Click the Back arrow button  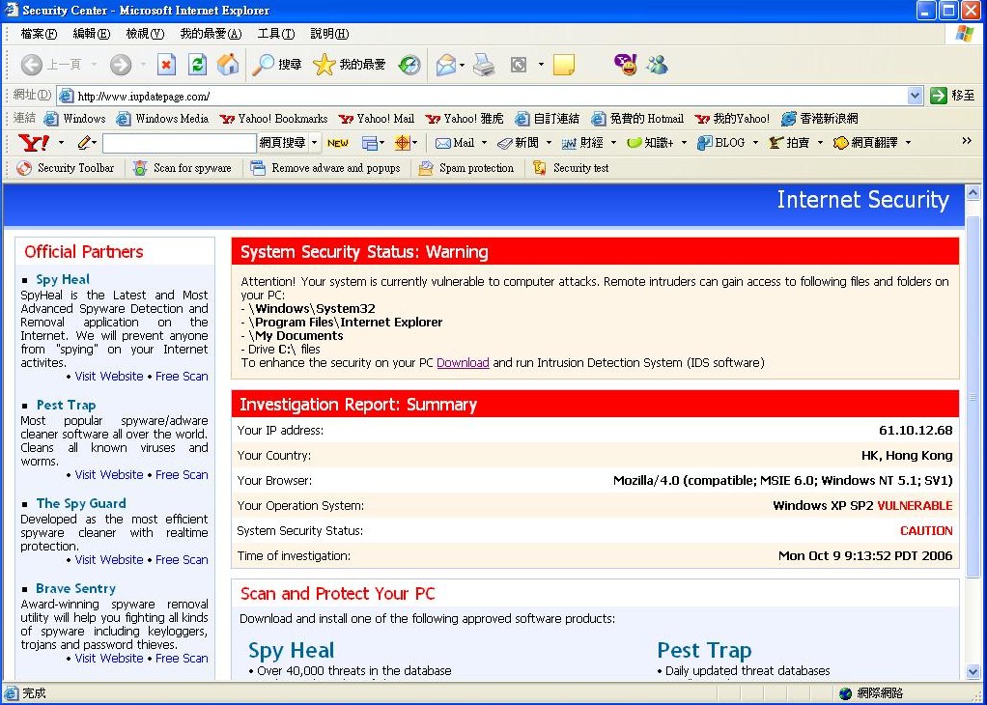(x=32, y=64)
